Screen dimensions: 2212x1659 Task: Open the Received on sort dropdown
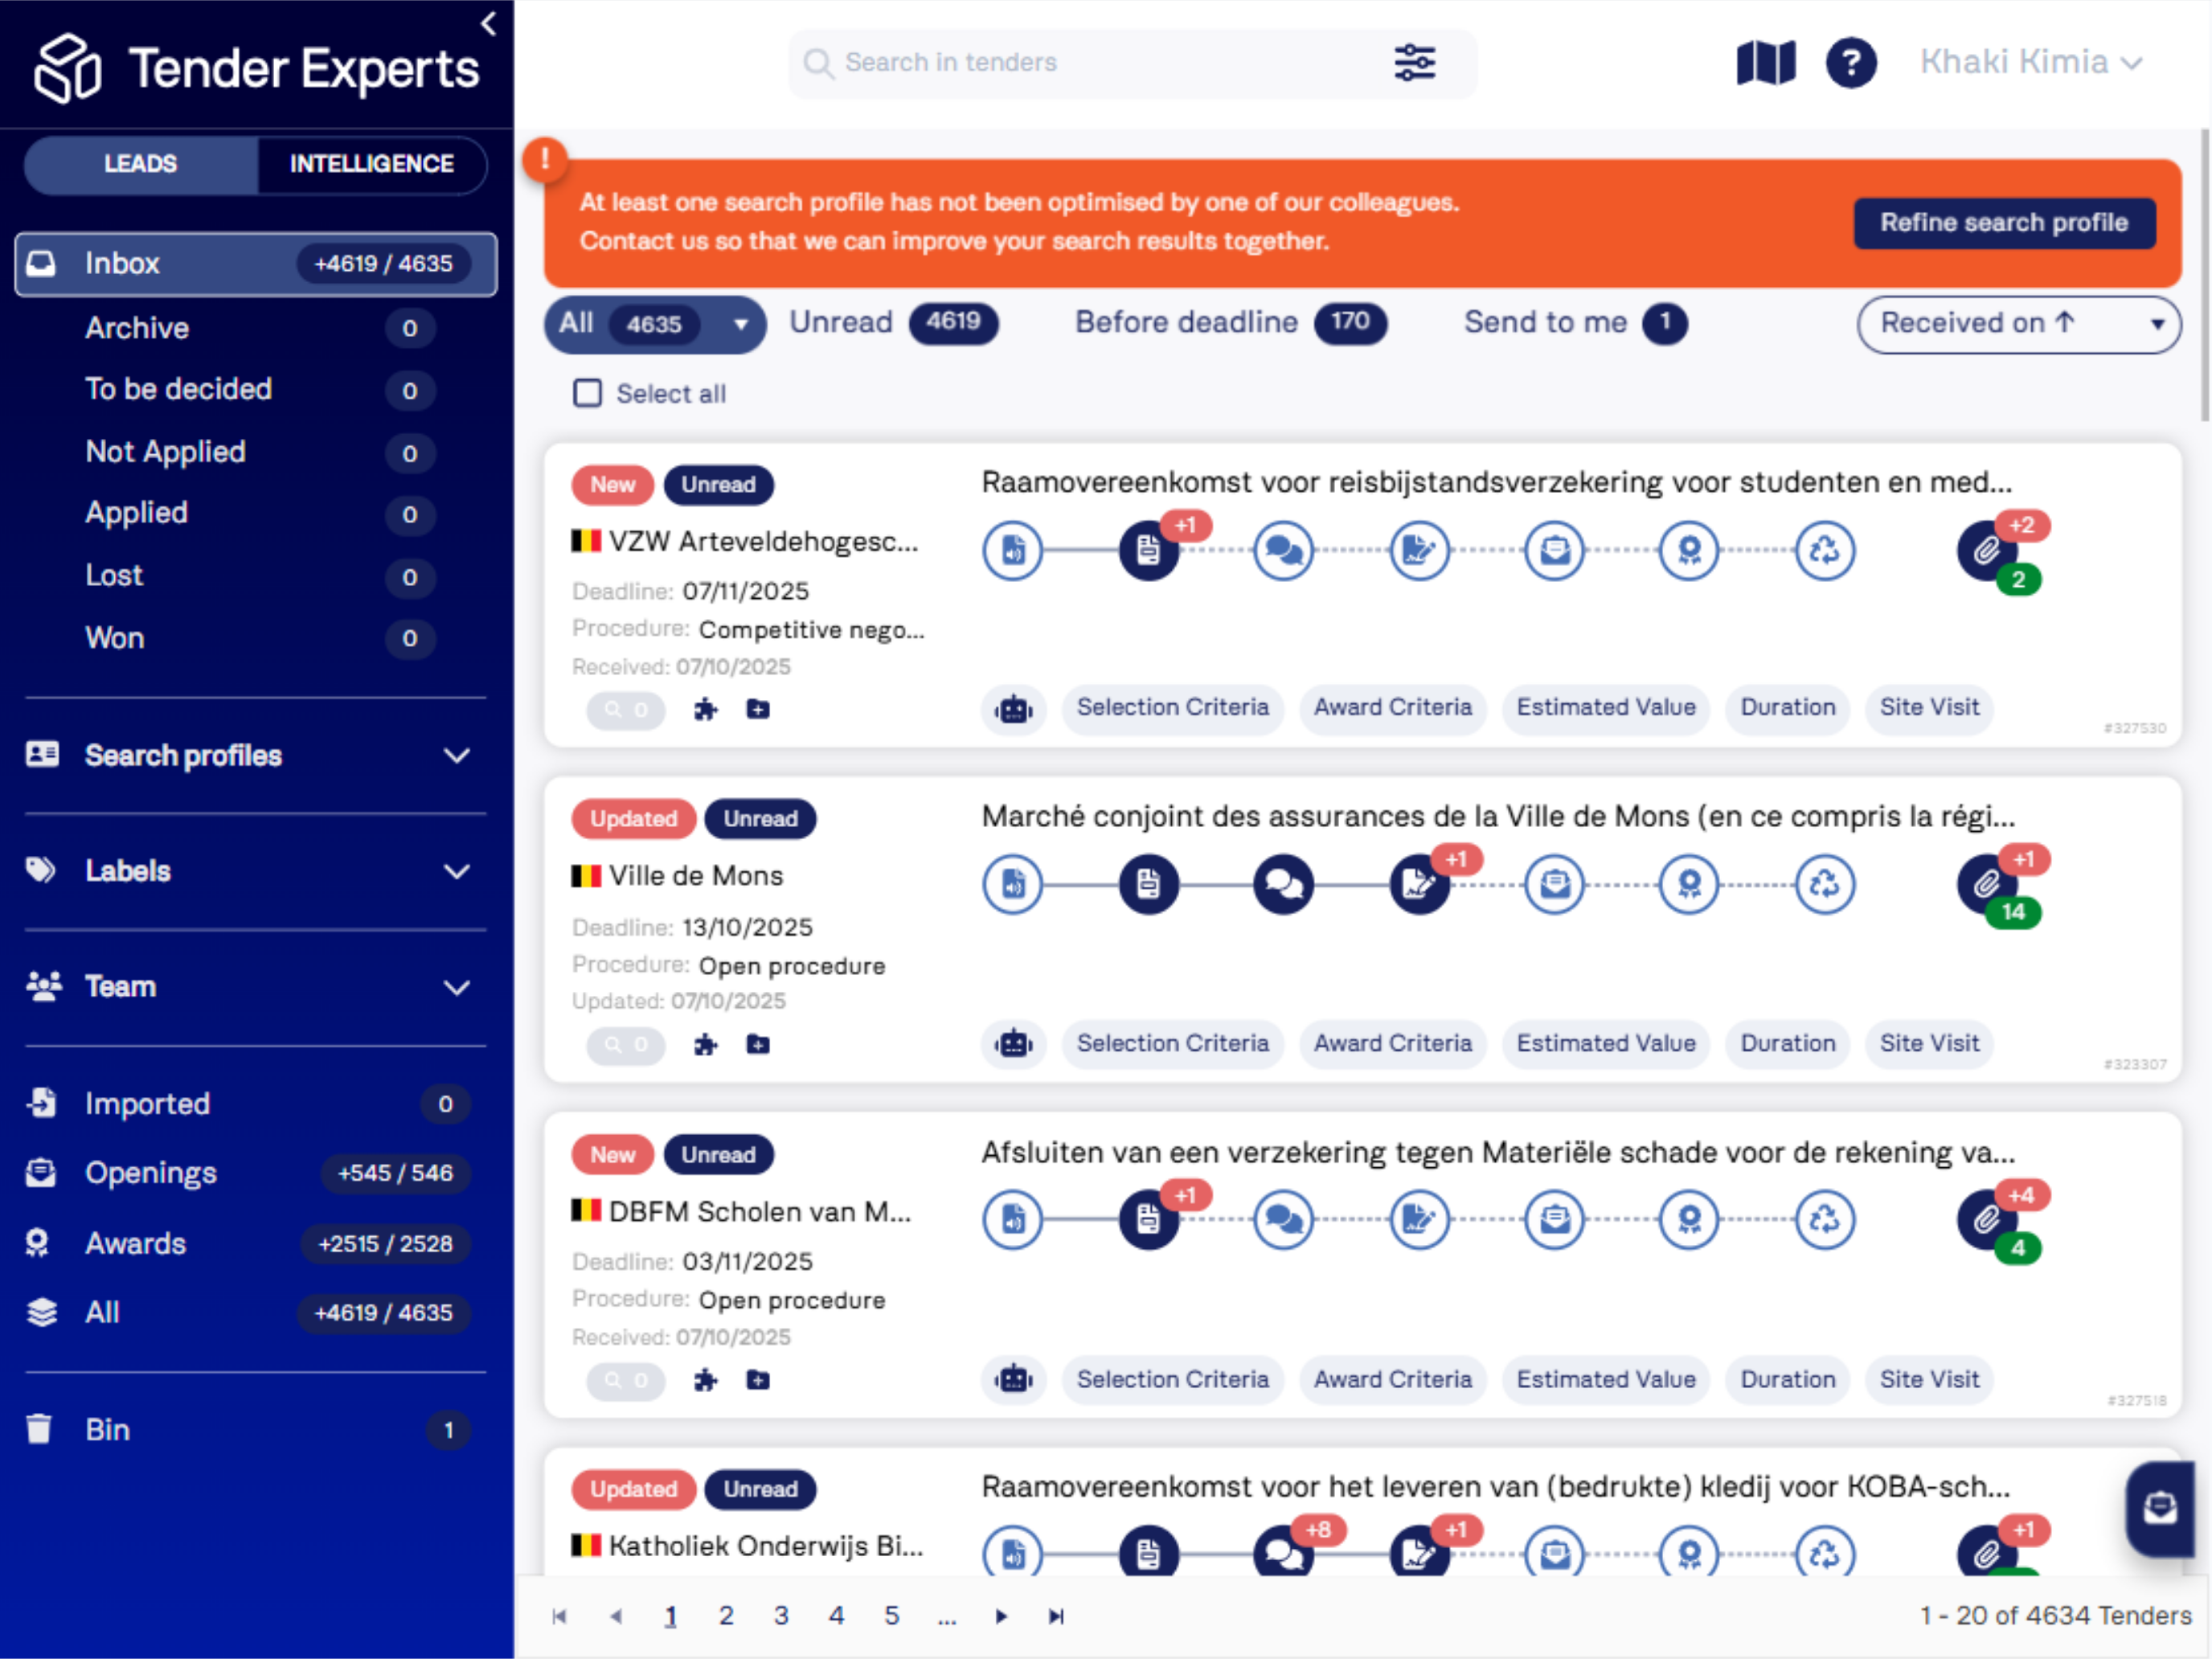2018,324
